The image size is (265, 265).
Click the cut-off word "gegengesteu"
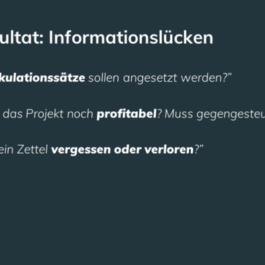[231, 115]
